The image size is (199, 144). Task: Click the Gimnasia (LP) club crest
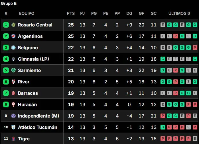[13, 59]
